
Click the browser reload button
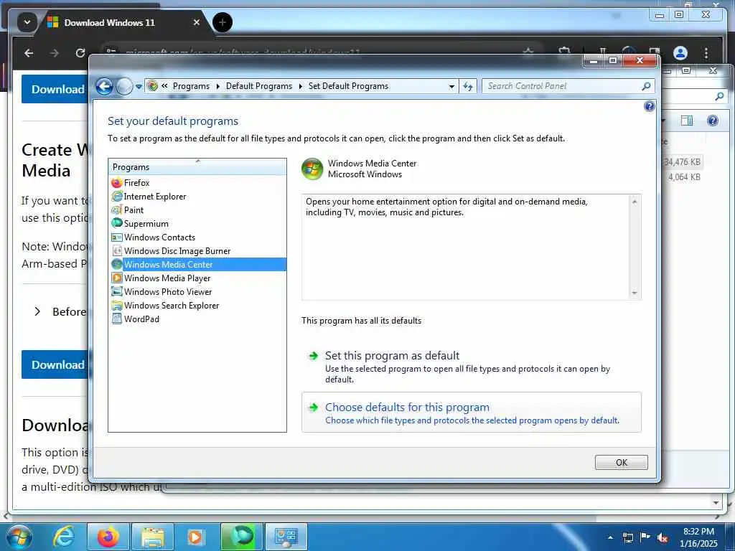pyautogui.click(x=80, y=53)
